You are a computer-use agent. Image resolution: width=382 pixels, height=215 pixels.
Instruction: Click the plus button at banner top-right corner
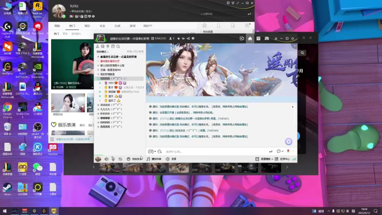click(295, 46)
